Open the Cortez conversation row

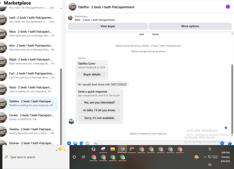pyautogui.click(x=29, y=117)
